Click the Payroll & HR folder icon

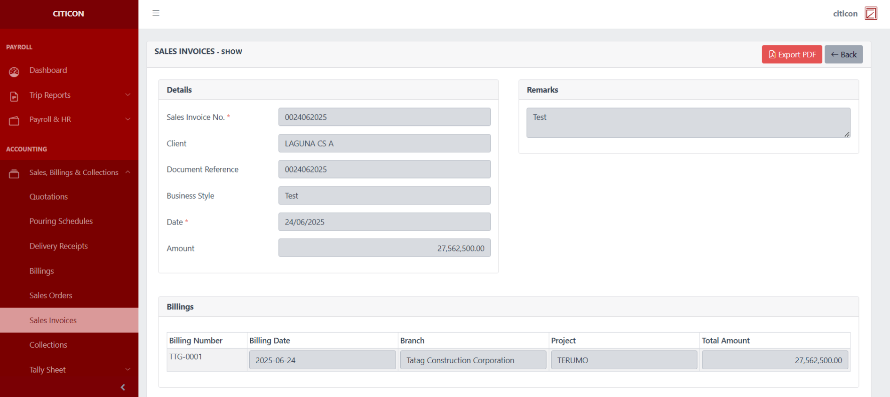(x=14, y=121)
